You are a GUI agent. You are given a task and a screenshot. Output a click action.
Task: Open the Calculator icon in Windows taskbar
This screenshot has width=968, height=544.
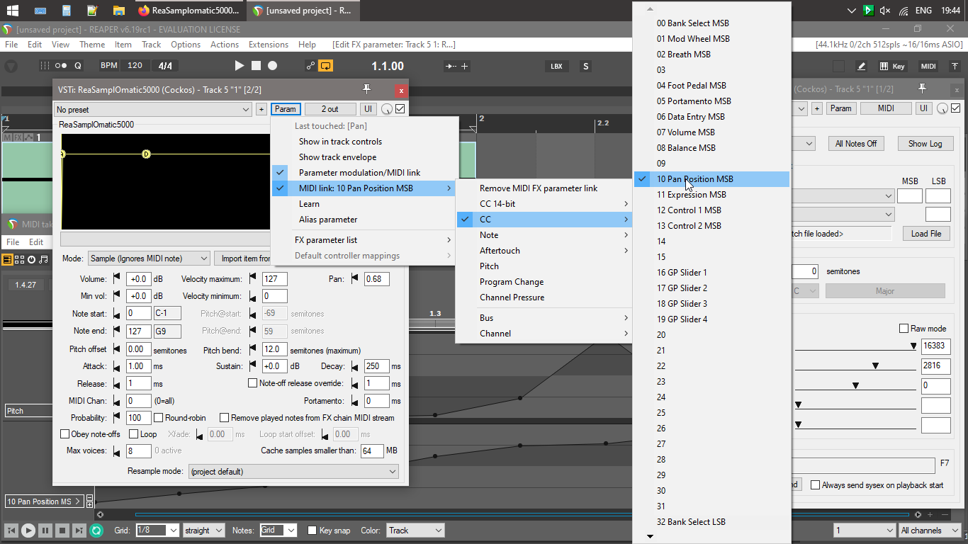tap(66, 11)
